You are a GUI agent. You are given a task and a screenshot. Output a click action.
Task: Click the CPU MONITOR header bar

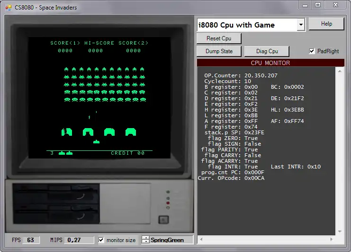pos(270,63)
